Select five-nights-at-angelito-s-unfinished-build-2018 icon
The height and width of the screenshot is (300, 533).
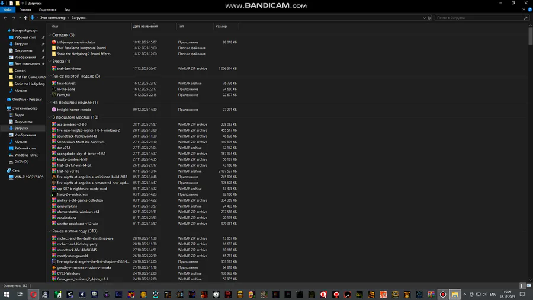point(54,177)
